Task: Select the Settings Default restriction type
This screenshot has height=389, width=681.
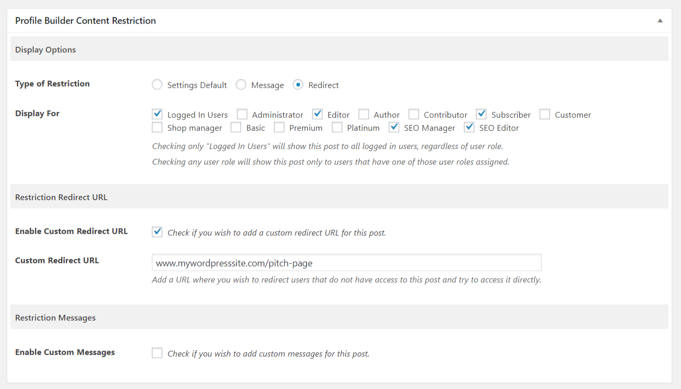Action: 157,84
